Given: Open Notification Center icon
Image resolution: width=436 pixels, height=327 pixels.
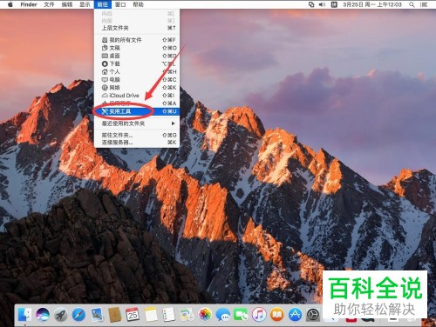Looking at the screenshot, I should point(424,4).
